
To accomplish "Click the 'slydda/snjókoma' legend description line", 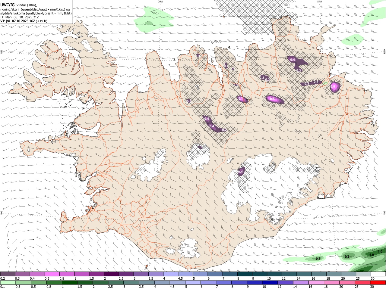I will tap(36, 13).
